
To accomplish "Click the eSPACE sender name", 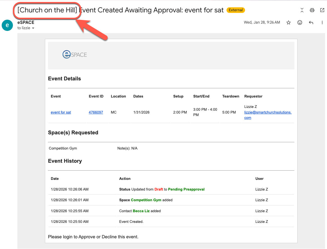I will click(x=26, y=22).
